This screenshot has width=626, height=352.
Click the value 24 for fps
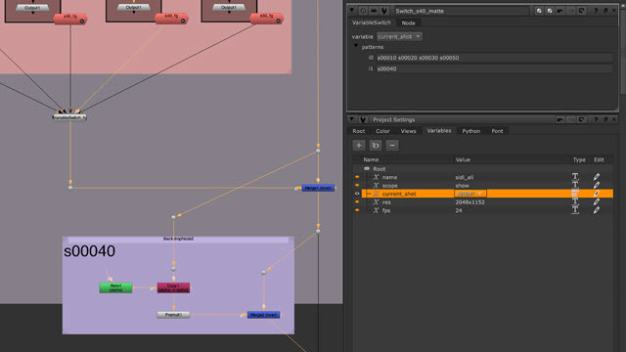pos(459,211)
